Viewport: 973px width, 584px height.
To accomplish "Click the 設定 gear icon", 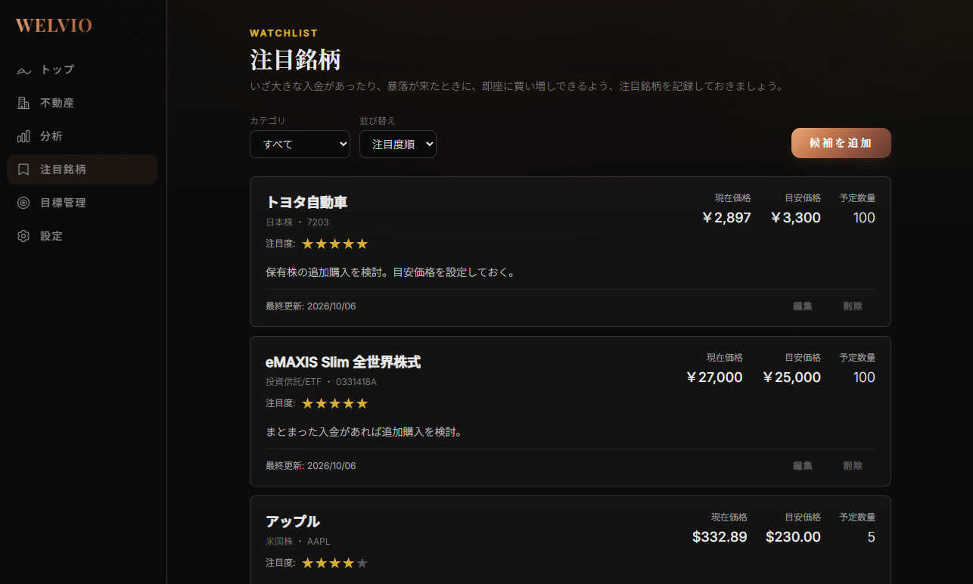I will coord(23,236).
